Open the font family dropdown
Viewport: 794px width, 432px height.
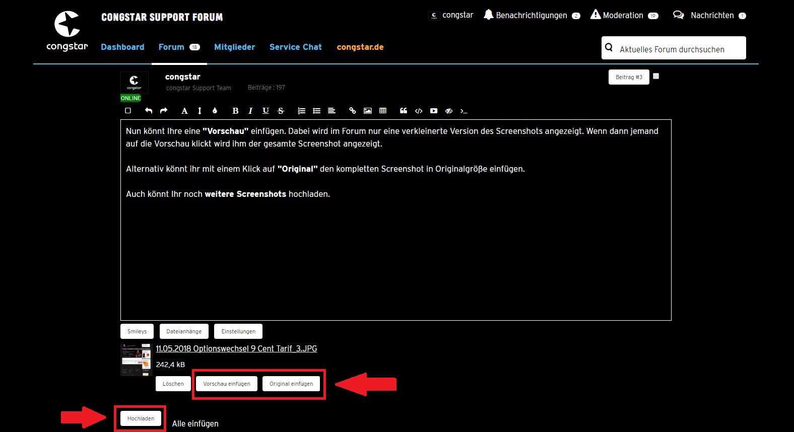tap(184, 111)
